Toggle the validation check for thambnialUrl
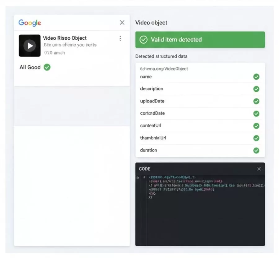279x258 pixels. tap(256, 138)
